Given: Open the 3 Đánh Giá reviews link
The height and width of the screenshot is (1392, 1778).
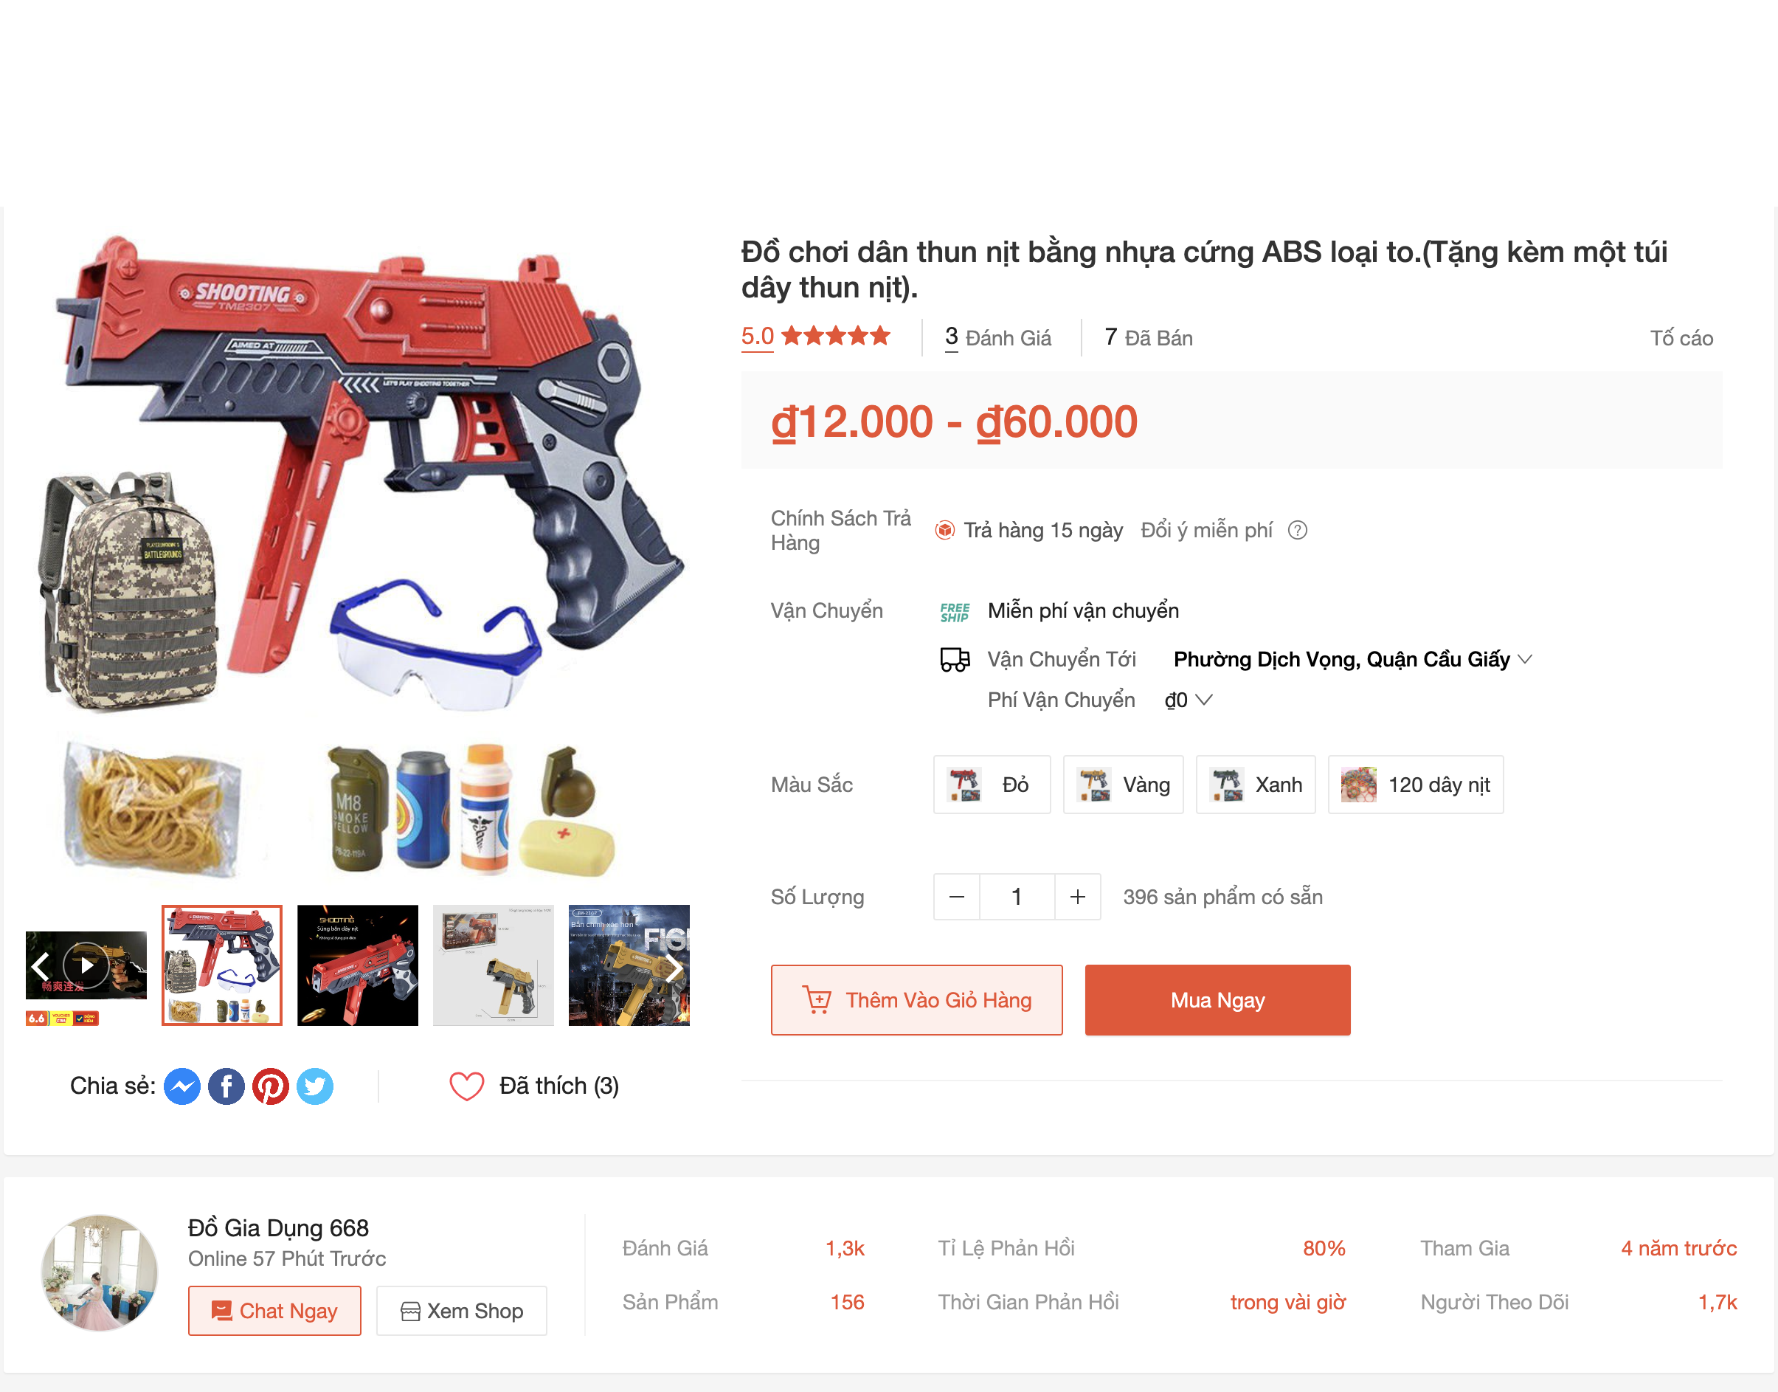Looking at the screenshot, I should pyautogui.click(x=997, y=337).
